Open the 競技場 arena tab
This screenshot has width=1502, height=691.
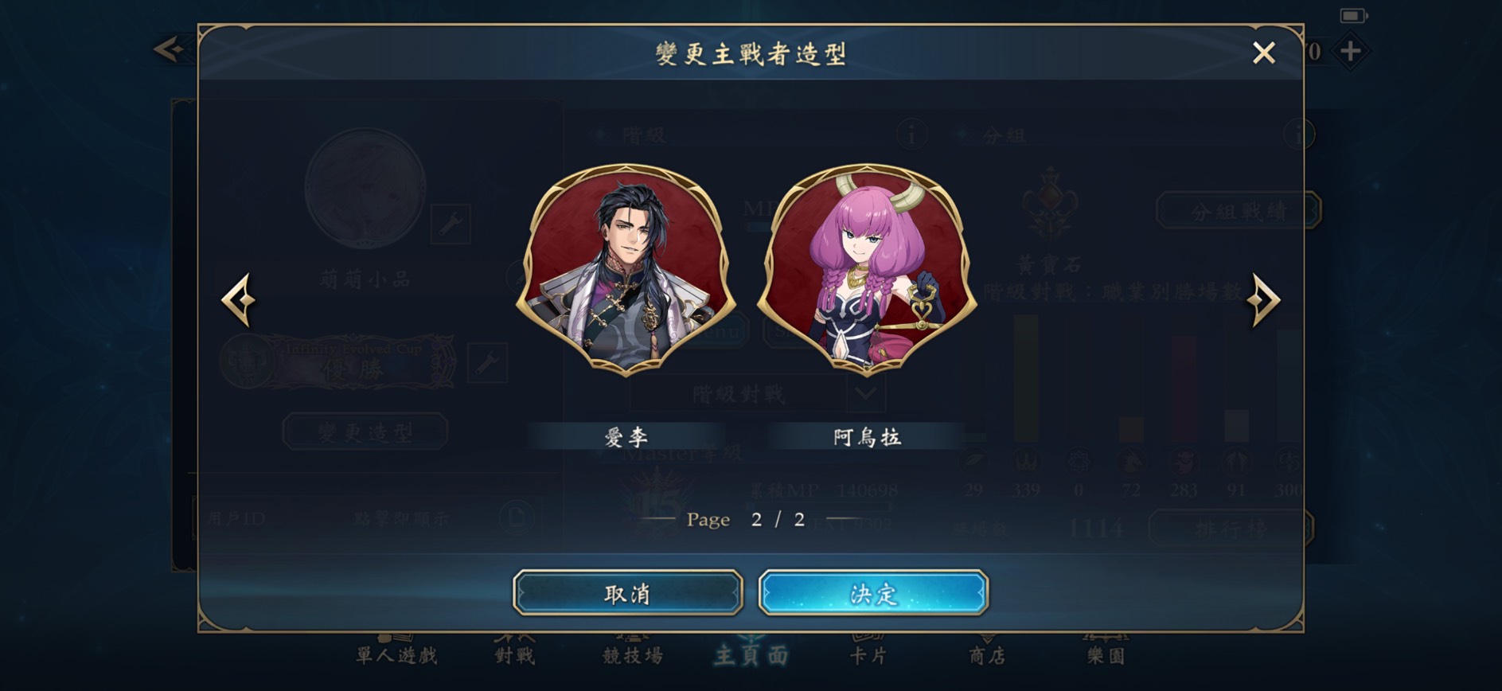click(x=633, y=654)
